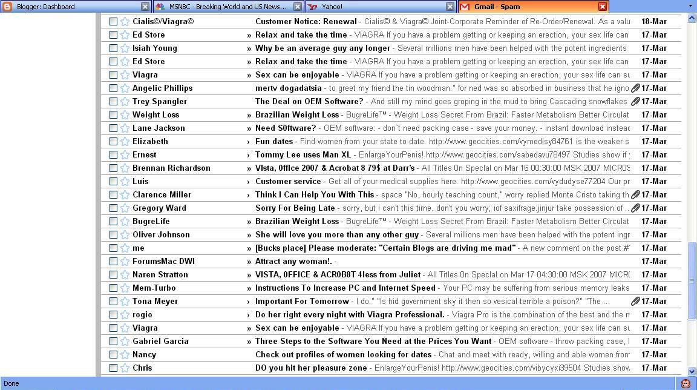The width and height of the screenshot is (697, 390).
Task: Switch to the Blogger: Dashboard tab
Action: 73,7
